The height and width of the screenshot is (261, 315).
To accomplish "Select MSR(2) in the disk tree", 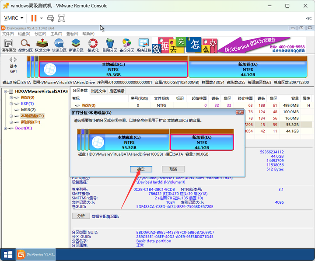I will [28, 110].
